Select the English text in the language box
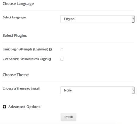139x124 pixels. 69,19
